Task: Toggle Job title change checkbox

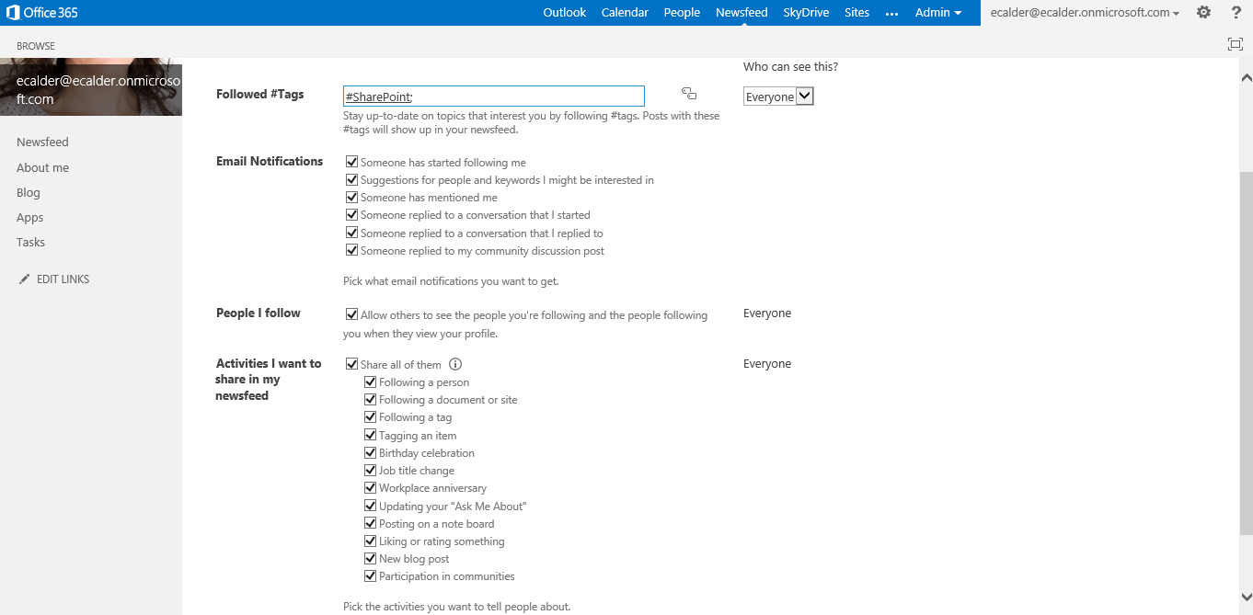Action: tap(371, 470)
